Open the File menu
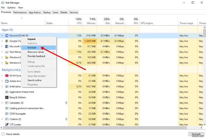The height and width of the screenshot is (138, 206). tap(3, 8)
